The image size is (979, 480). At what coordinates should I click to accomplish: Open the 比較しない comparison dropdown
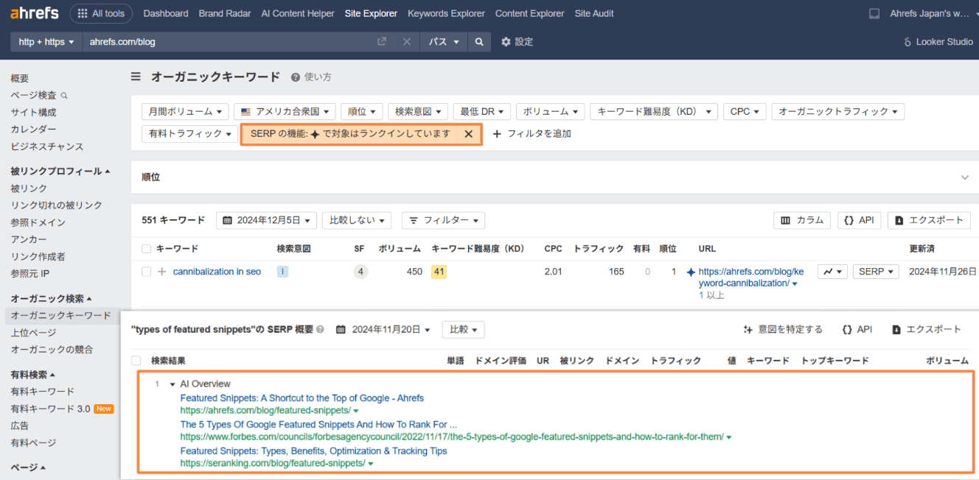click(x=356, y=219)
